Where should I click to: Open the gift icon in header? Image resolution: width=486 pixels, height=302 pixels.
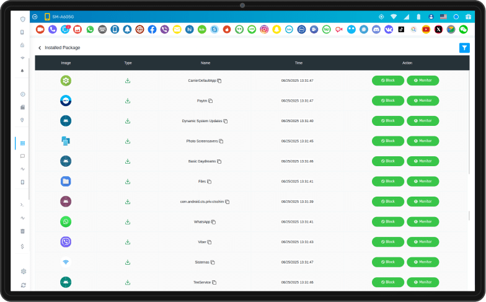(469, 17)
